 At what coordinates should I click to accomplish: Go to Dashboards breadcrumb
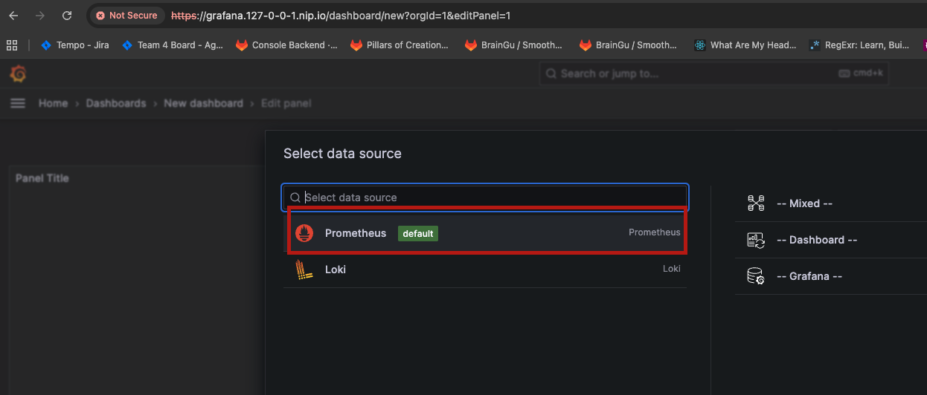(116, 103)
